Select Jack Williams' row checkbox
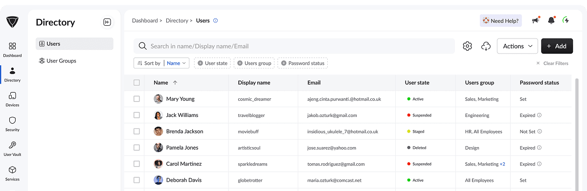 pyautogui.click(x=136, y=115)
